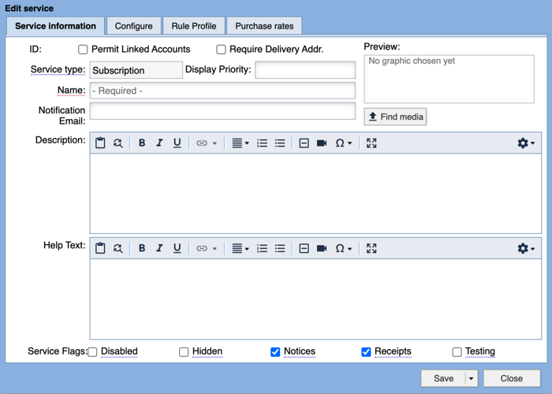Open gear settings dropdown in Help Text toolbar
The height and width of the screenshot is (394, 552).
526,248
